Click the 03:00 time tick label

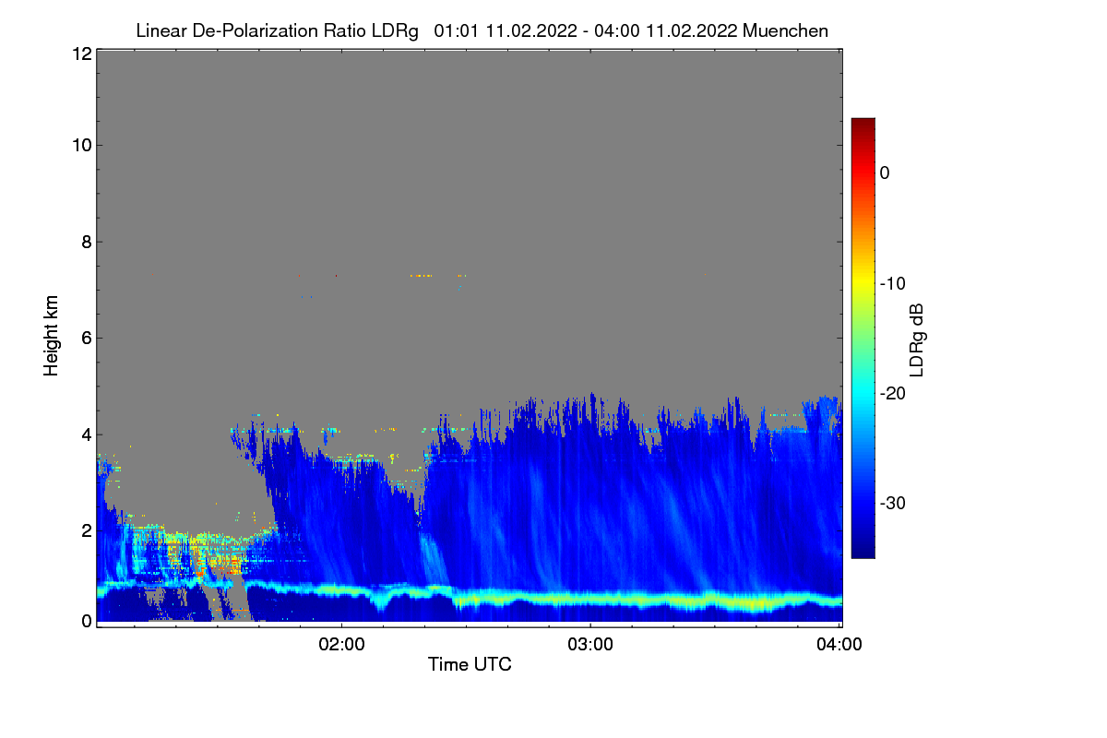pyautogui.click(x=590, y=644)
